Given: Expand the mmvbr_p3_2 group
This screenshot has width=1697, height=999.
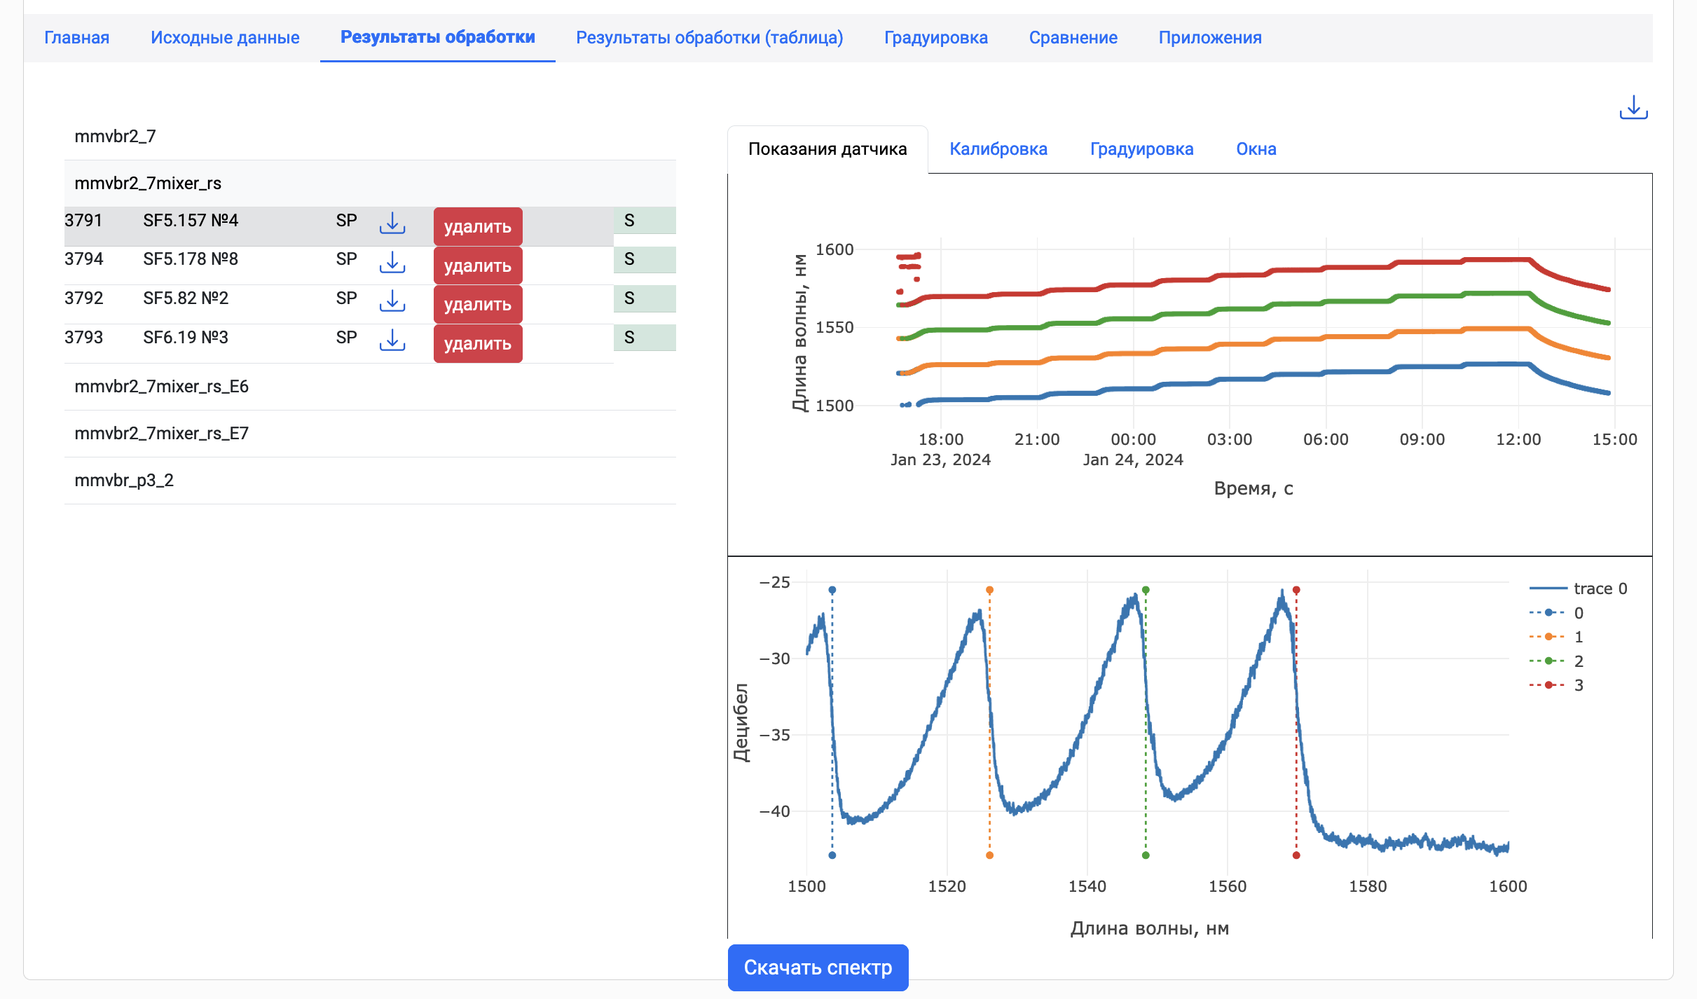Looking at the screenshot, I should tap(370, 481).
